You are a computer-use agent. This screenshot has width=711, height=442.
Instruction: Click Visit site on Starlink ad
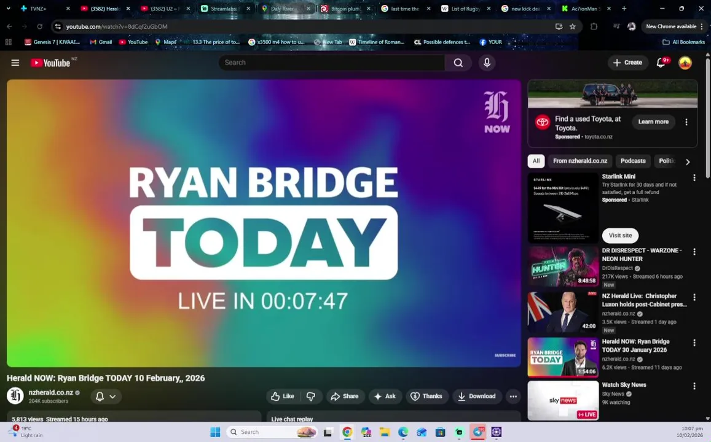click(620, 236)
